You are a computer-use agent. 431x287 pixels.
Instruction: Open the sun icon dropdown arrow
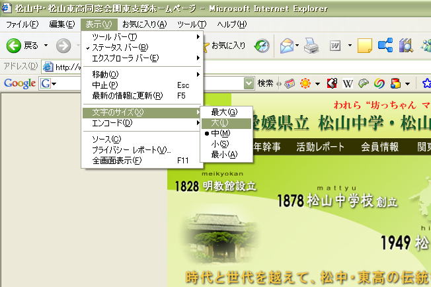[x=317, y=83]
